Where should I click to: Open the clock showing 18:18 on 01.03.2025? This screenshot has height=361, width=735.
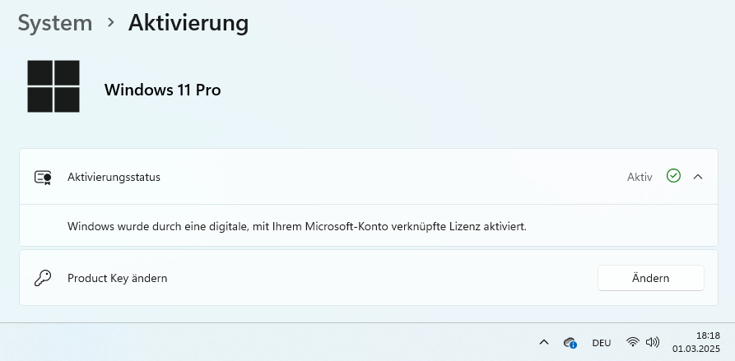click(x=696, y=342)
